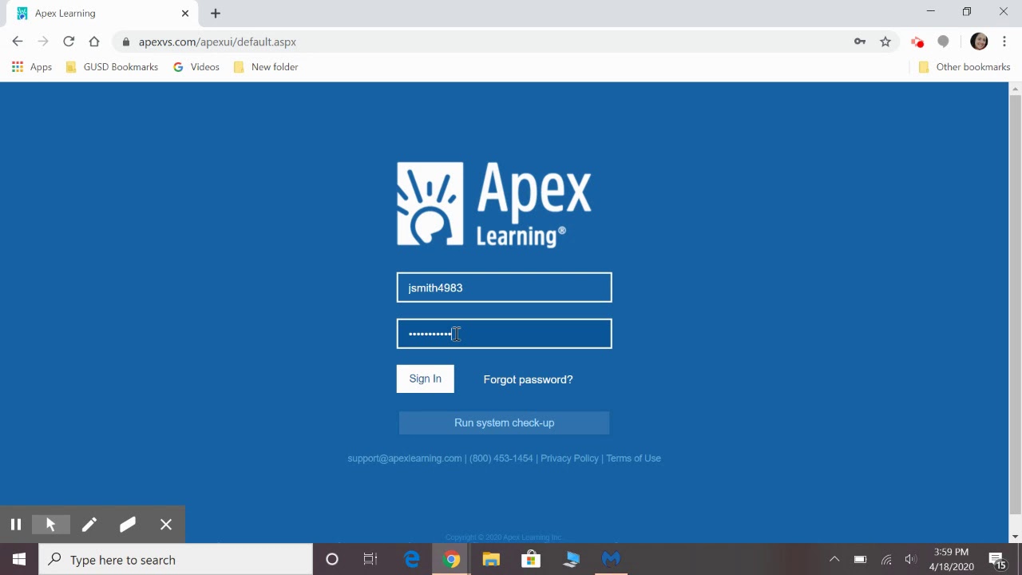Click the scrollbar down arrow

click(1016, 537)
